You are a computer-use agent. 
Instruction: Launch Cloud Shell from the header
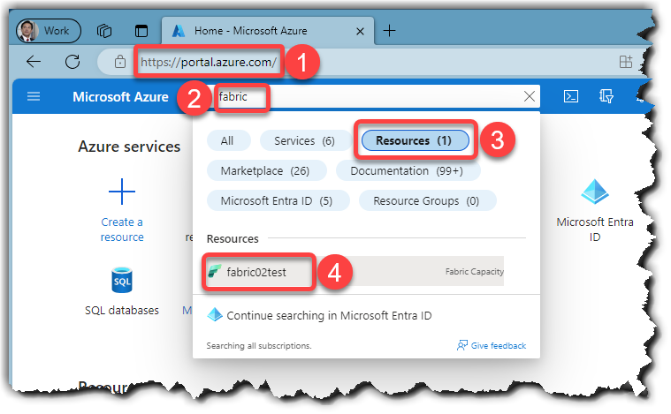(x=571, y=96)
